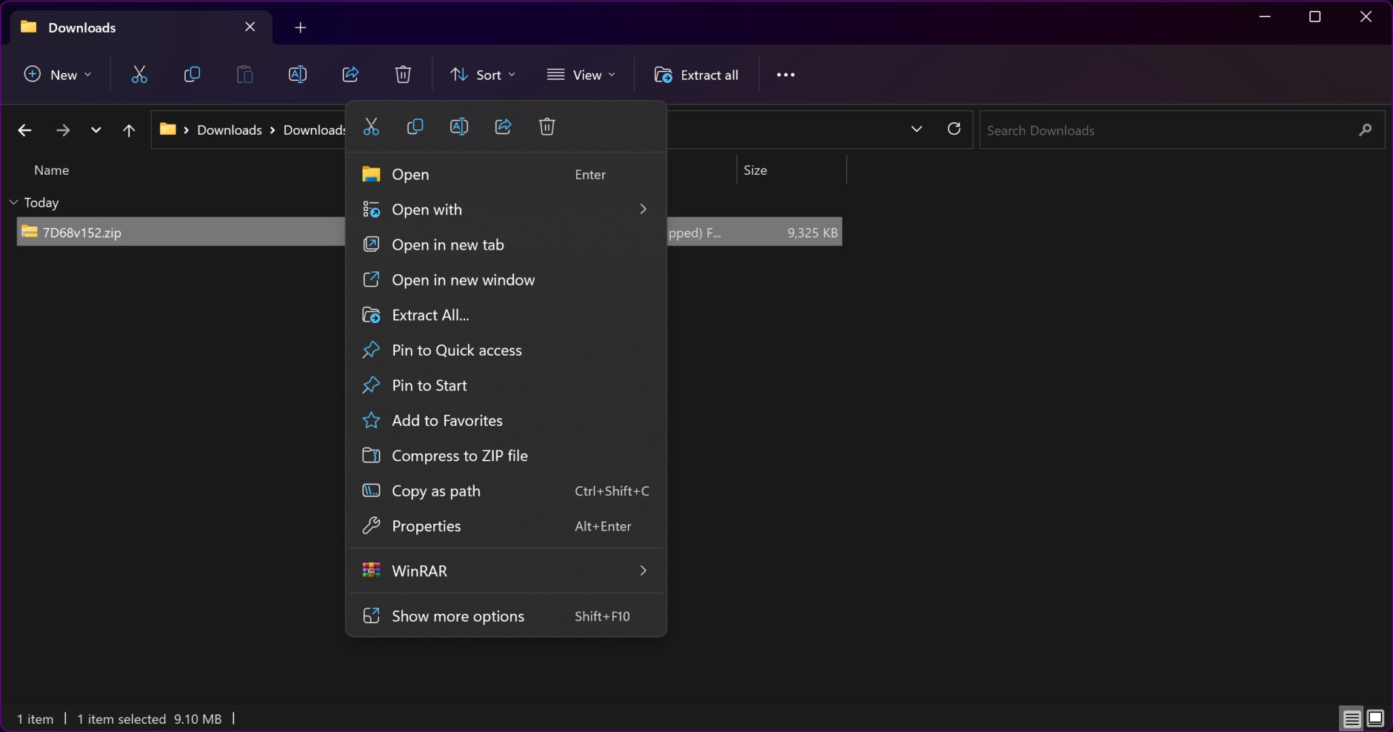
Task: Add a new File Explorer tab
Action: coord(300,27)
